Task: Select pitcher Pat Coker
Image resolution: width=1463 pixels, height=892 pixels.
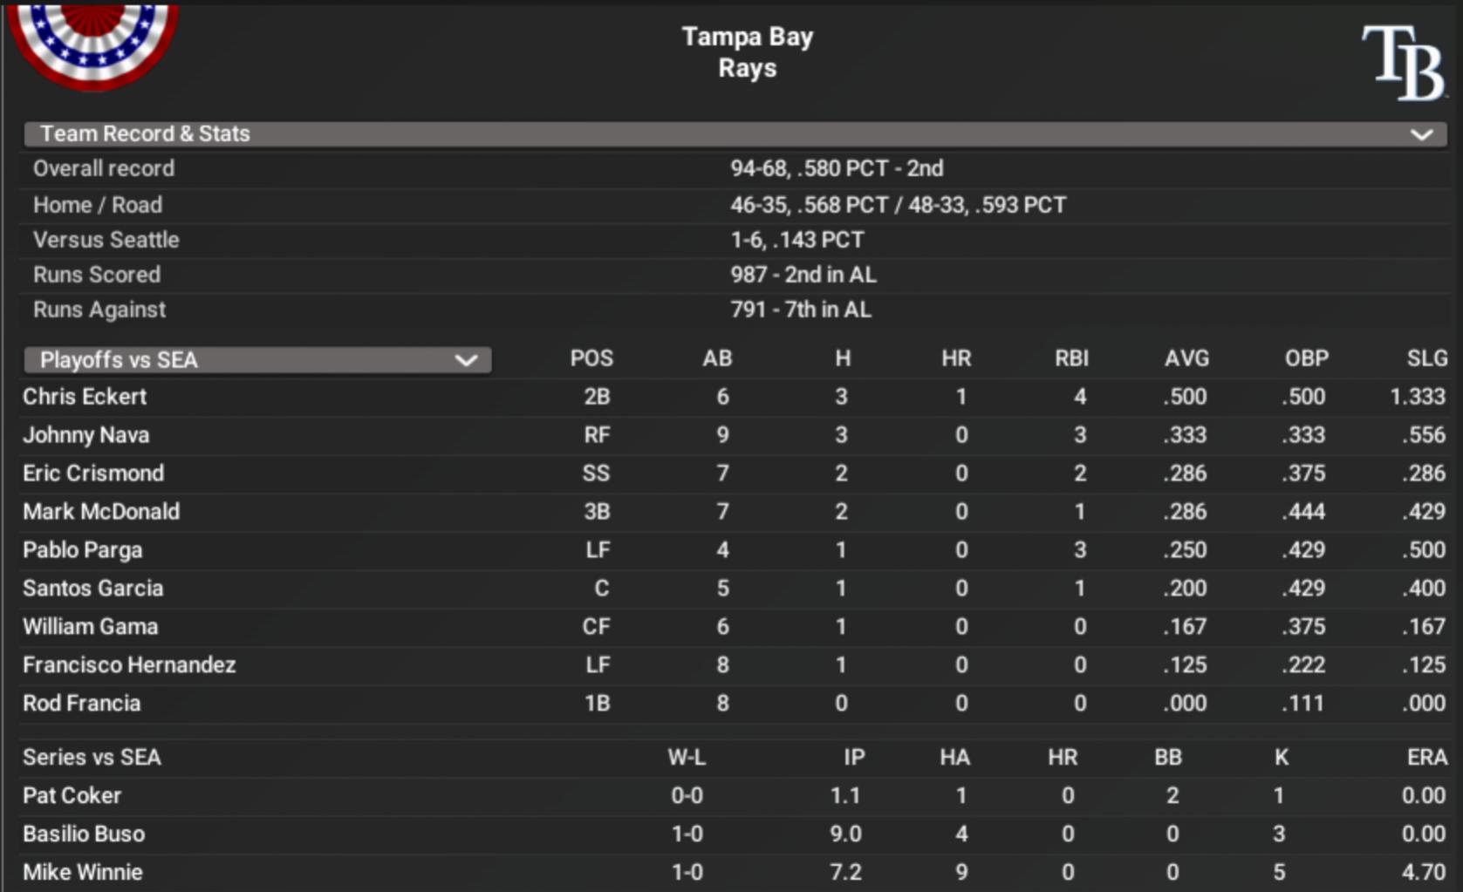Action: coord(72,796)
